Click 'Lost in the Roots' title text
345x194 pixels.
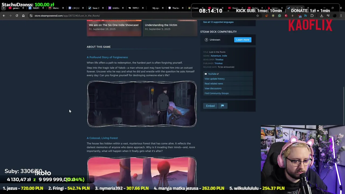[x=217, y=52]
